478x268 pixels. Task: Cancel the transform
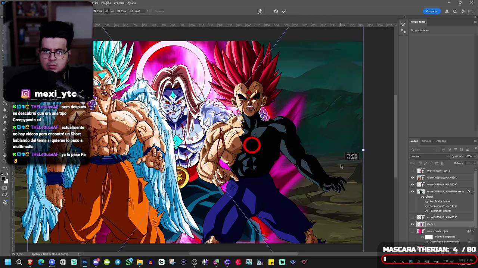point(276,11)
